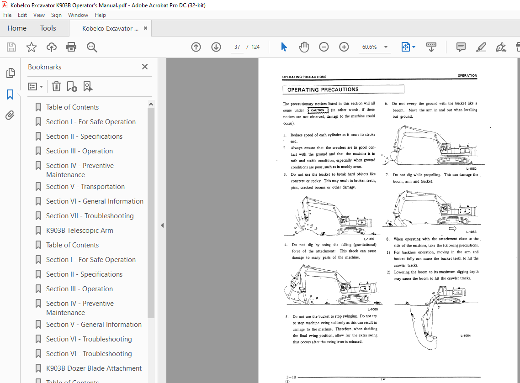Open K903B Telescopic Arm bookmark
The width and height of the screenshot is (520, 383).
click(80, 230)
